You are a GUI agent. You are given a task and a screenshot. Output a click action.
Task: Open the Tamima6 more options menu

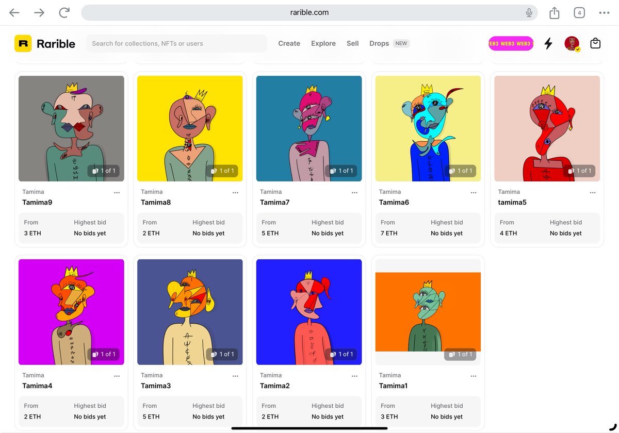(474, 192)
